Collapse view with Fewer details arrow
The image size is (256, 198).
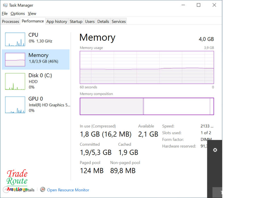(6, 190)
